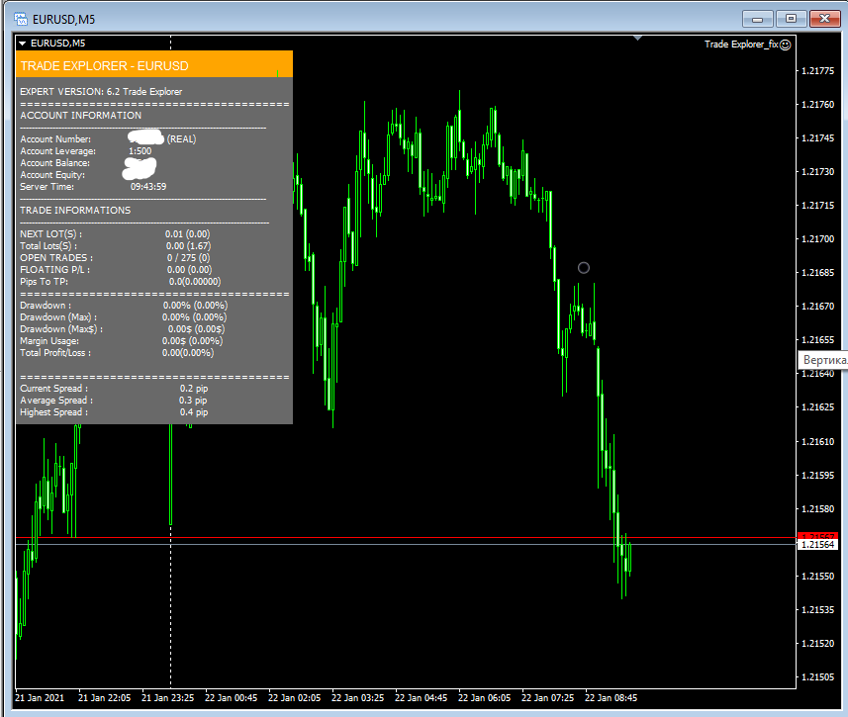Click the EURUSD,M5 chart window icon

(21, 19)
